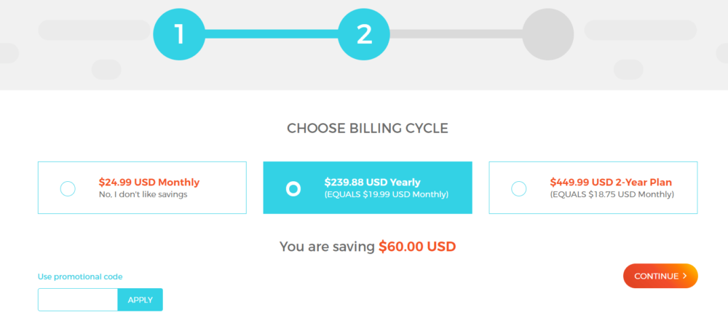
Task: Click the grey progress bar after step 2
Action: [456, 34]
